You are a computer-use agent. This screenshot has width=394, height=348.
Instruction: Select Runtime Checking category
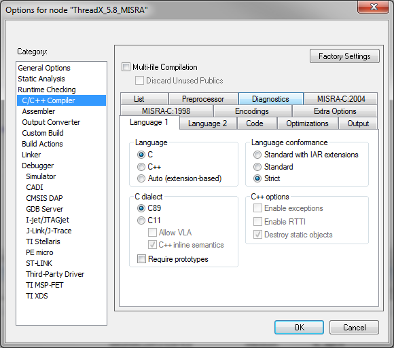coord(61,90)
